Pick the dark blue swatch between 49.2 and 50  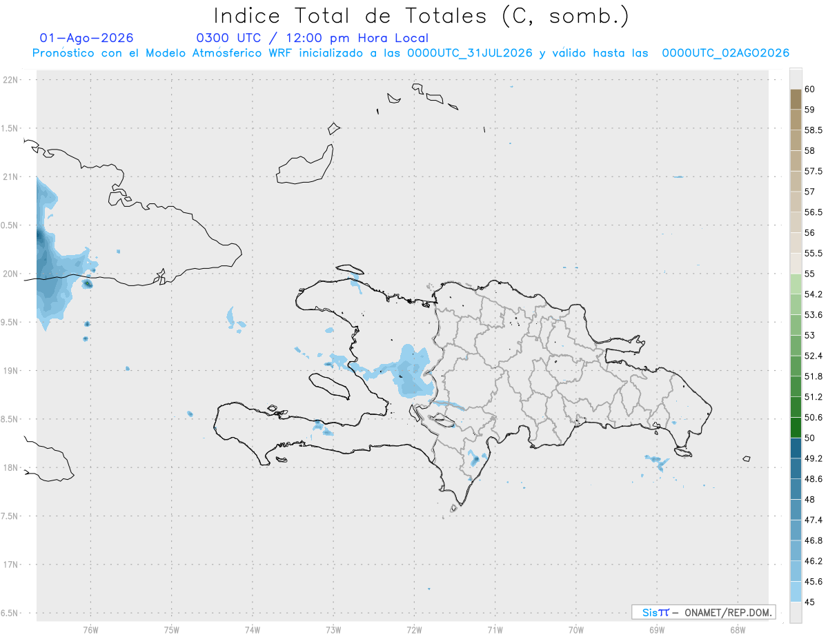796,449
